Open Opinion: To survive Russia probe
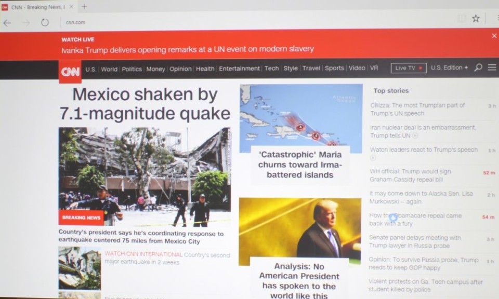499x299 pixels. 424,264
